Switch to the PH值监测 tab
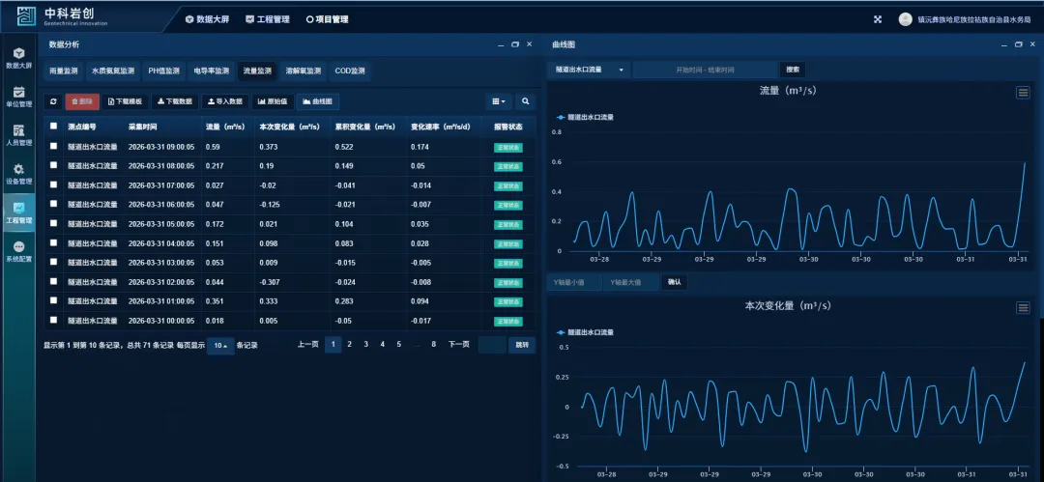 163,71
